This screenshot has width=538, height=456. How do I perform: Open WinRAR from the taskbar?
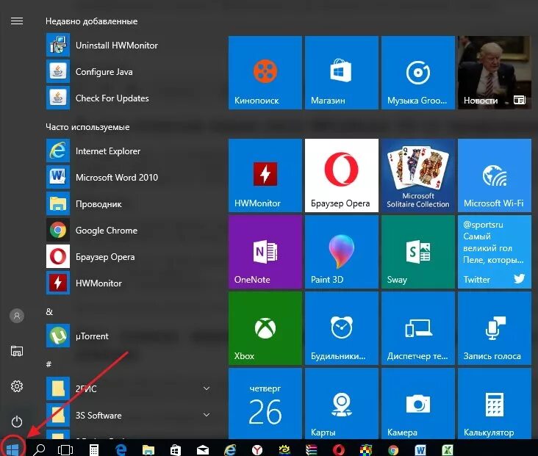(311, 449)
